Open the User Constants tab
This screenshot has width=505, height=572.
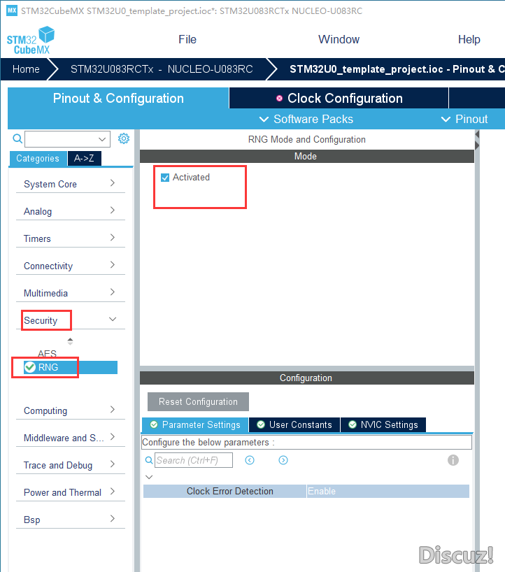click(294, 424)
